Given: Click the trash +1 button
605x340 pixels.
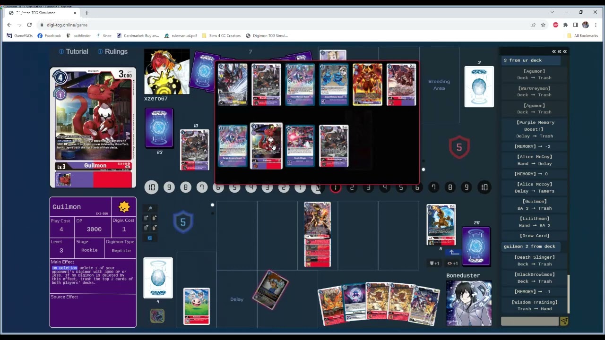Looking at the screenshot, I should pyautogui.click(x=434, y=263).
